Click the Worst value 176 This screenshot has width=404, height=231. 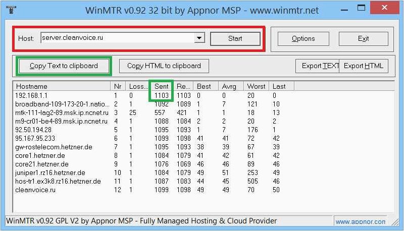(253, 130)
